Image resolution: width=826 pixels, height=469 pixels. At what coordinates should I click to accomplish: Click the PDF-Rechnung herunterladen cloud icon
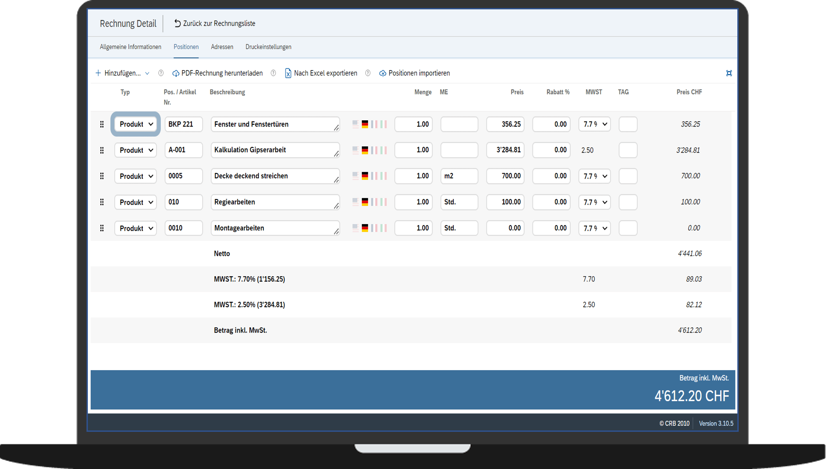(x=176, y=74)
